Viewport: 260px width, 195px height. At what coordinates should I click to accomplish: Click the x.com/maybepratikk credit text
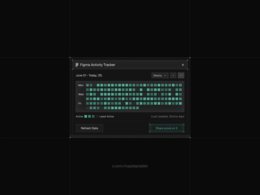point(130,166)
